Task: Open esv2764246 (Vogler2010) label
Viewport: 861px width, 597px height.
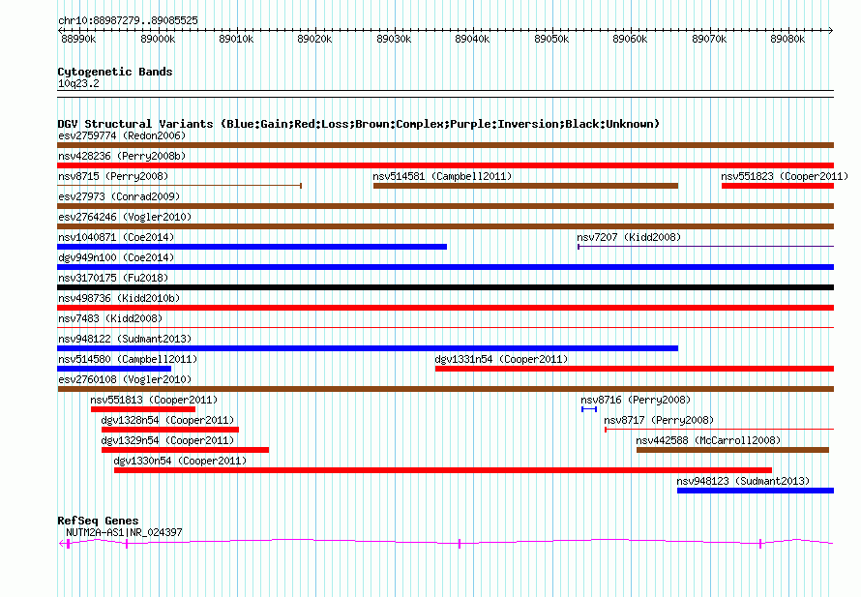Action: click(x=125, y=217)
